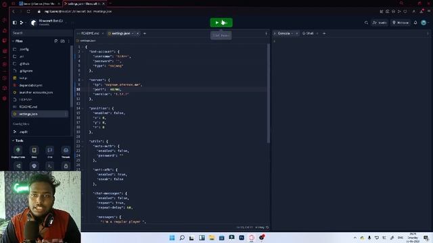Open the Git tool icon
This screenshot has height=243, width=433.
click(x=18, y=166)
